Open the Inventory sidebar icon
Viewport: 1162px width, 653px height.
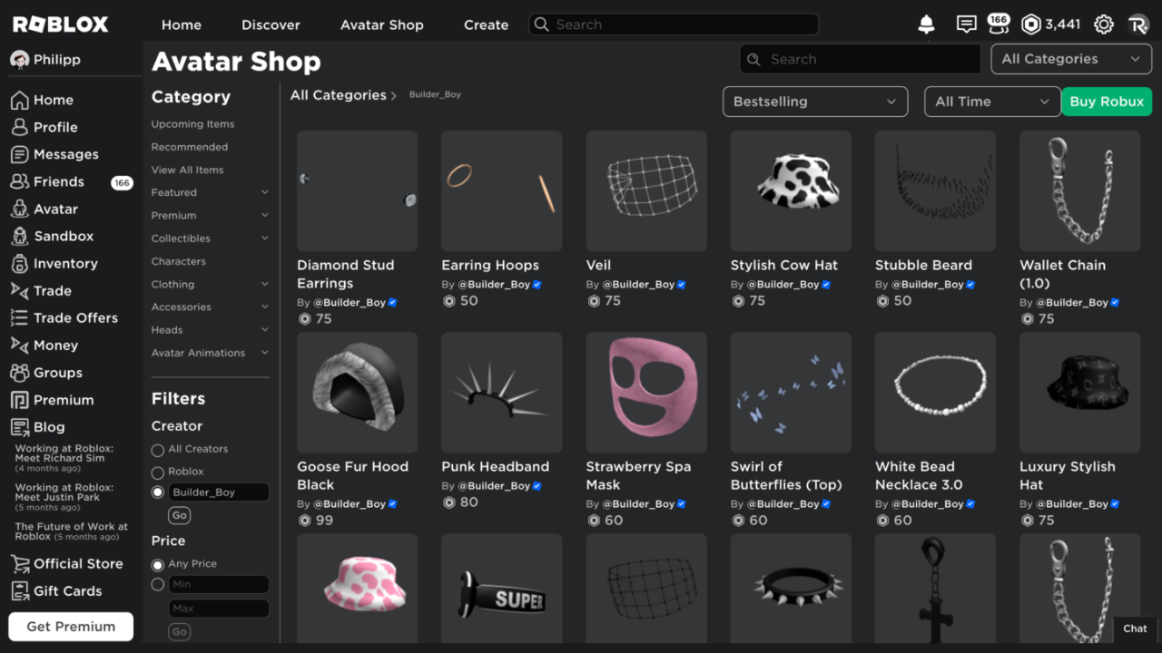pyautogui.click(x=19, y=263)
